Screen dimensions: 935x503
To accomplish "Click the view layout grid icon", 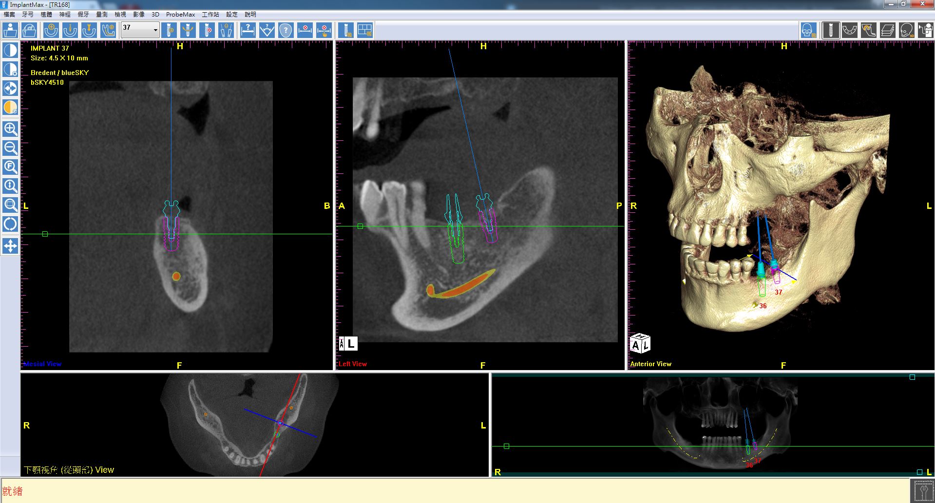I will click(x=365, y=31).
